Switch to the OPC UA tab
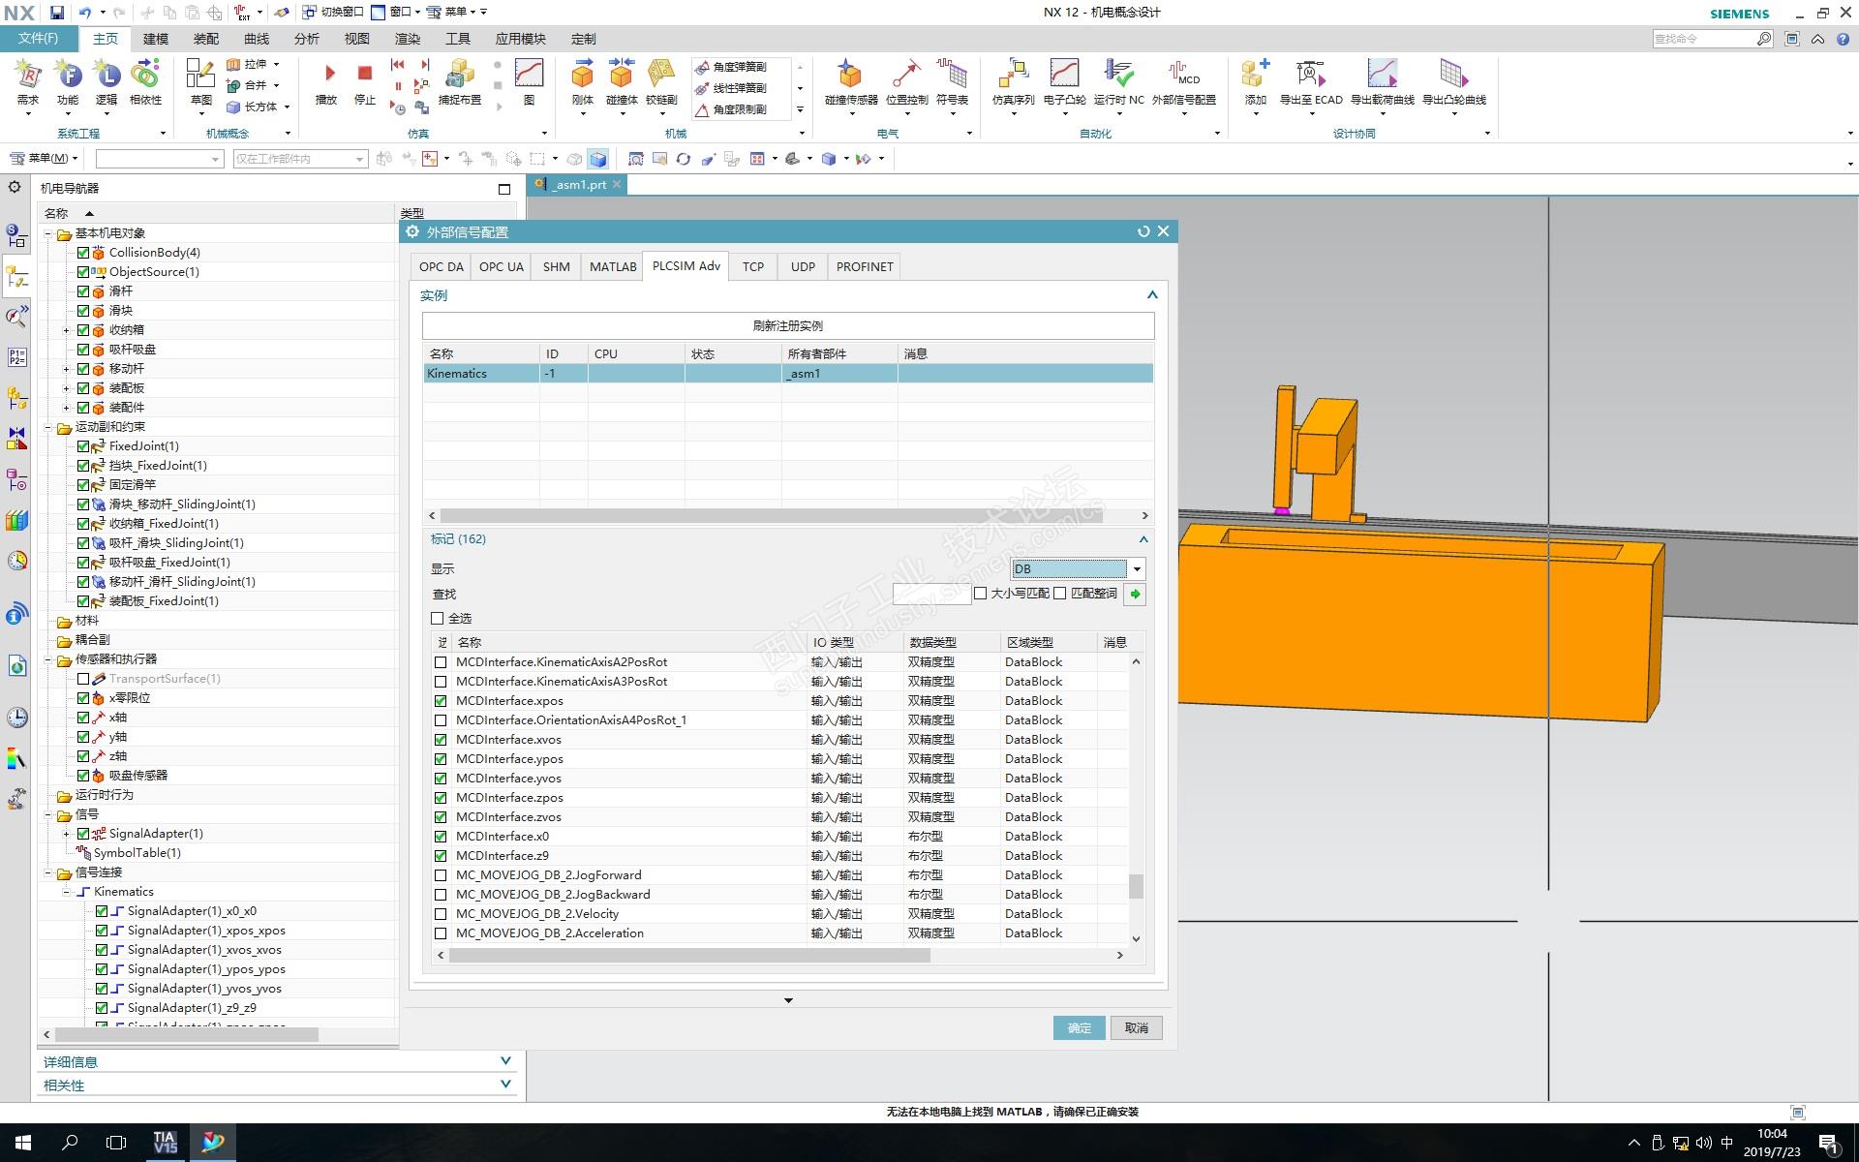The image size is (1859, 1162). click(501, 267)
